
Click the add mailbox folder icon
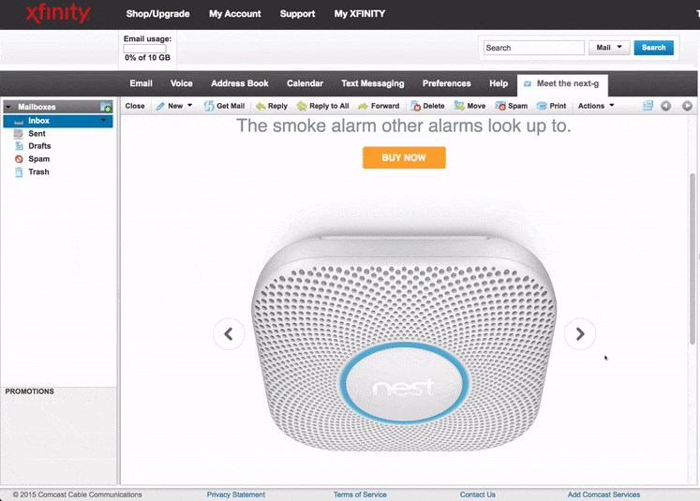(x=106, y=107)
